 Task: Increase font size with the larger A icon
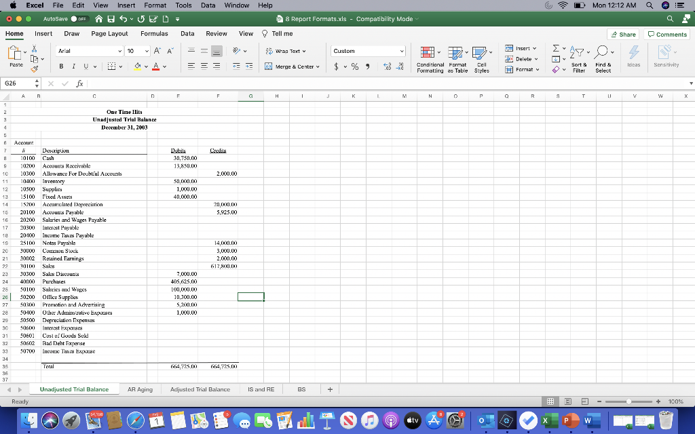[x=157, y=51]
